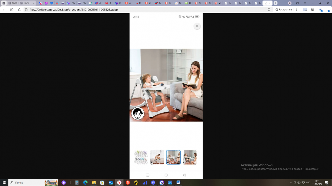The width and height of the screenshot is (332, 186).
Task: Click the face logo on product photo
Action: [138, 113]
